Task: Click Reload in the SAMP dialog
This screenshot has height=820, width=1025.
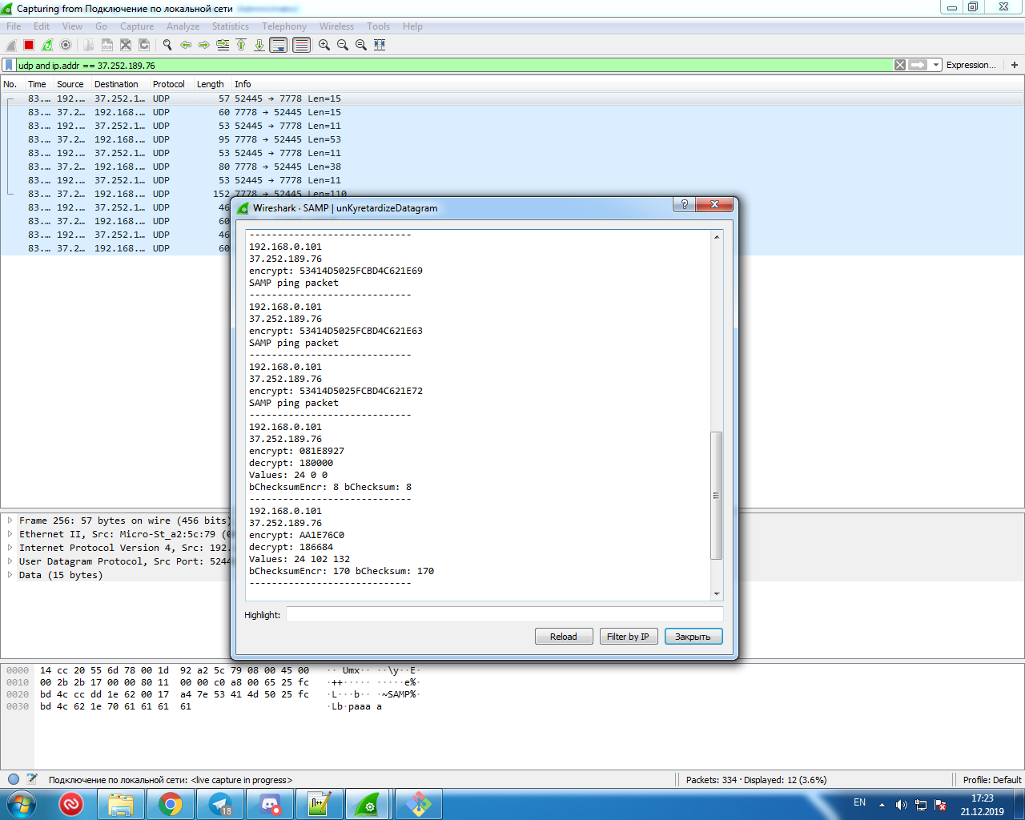Action: point(564,637)
